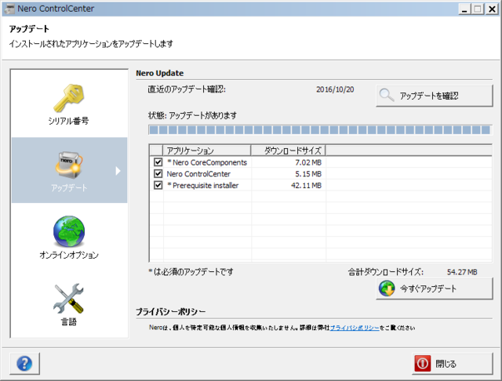The height and width of the screenshot is (381, 502).
Task: Select the シリアル番号 label
Action: 68,121
